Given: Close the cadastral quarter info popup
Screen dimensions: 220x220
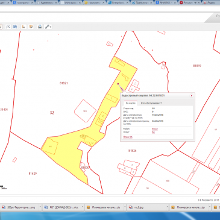Looking at the screenshot, I should pyautogui.click(x=192, y=96).
